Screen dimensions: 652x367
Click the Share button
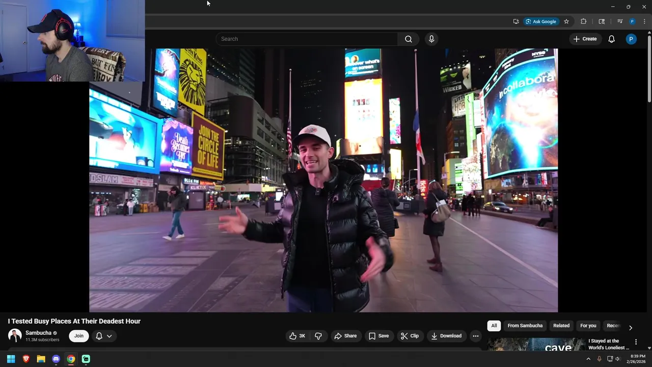click(345, 336)
